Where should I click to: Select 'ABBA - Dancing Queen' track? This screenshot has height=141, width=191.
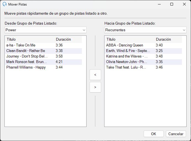tap(143, 45)
